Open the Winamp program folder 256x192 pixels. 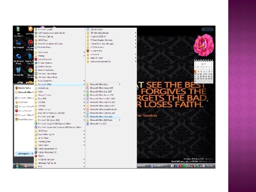pyautogui.click(x=60, y=102)
